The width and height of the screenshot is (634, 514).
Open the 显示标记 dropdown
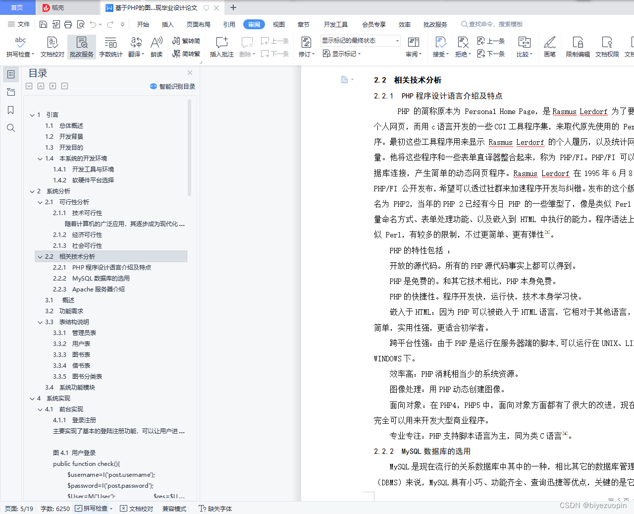point(342,54)
